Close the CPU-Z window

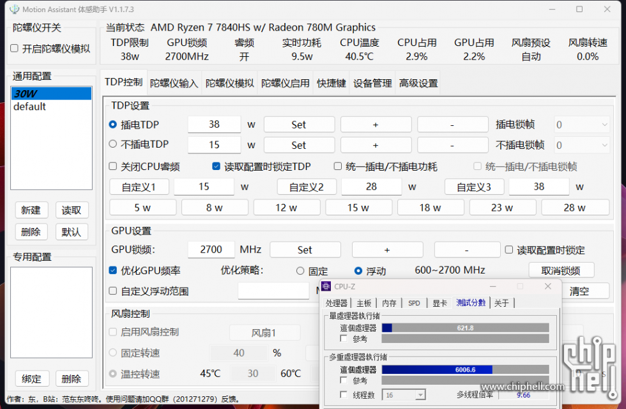pos(548,286)
